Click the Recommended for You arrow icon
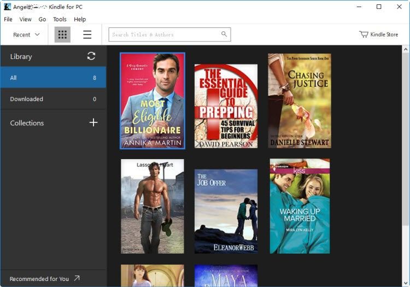 pyautogui.click(x=77, y=278)
